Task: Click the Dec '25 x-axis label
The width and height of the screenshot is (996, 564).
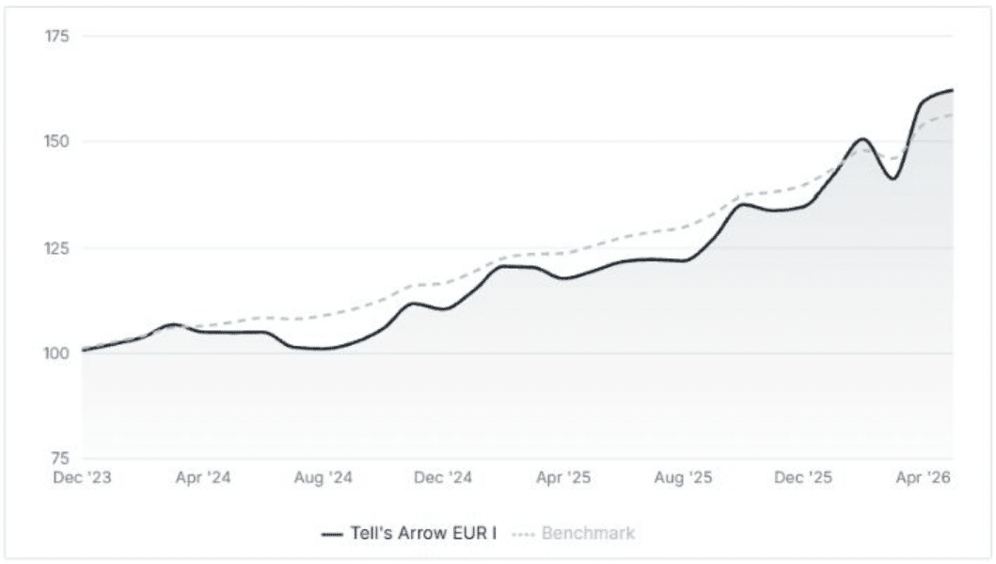Action: click(803, 477)
